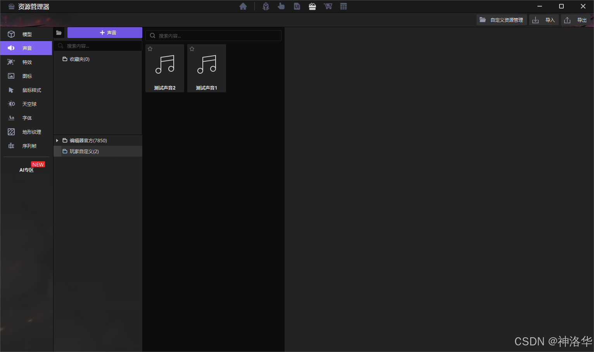
Task: Select the resource box icon in title bar
Action: click(x=313, y=6)
